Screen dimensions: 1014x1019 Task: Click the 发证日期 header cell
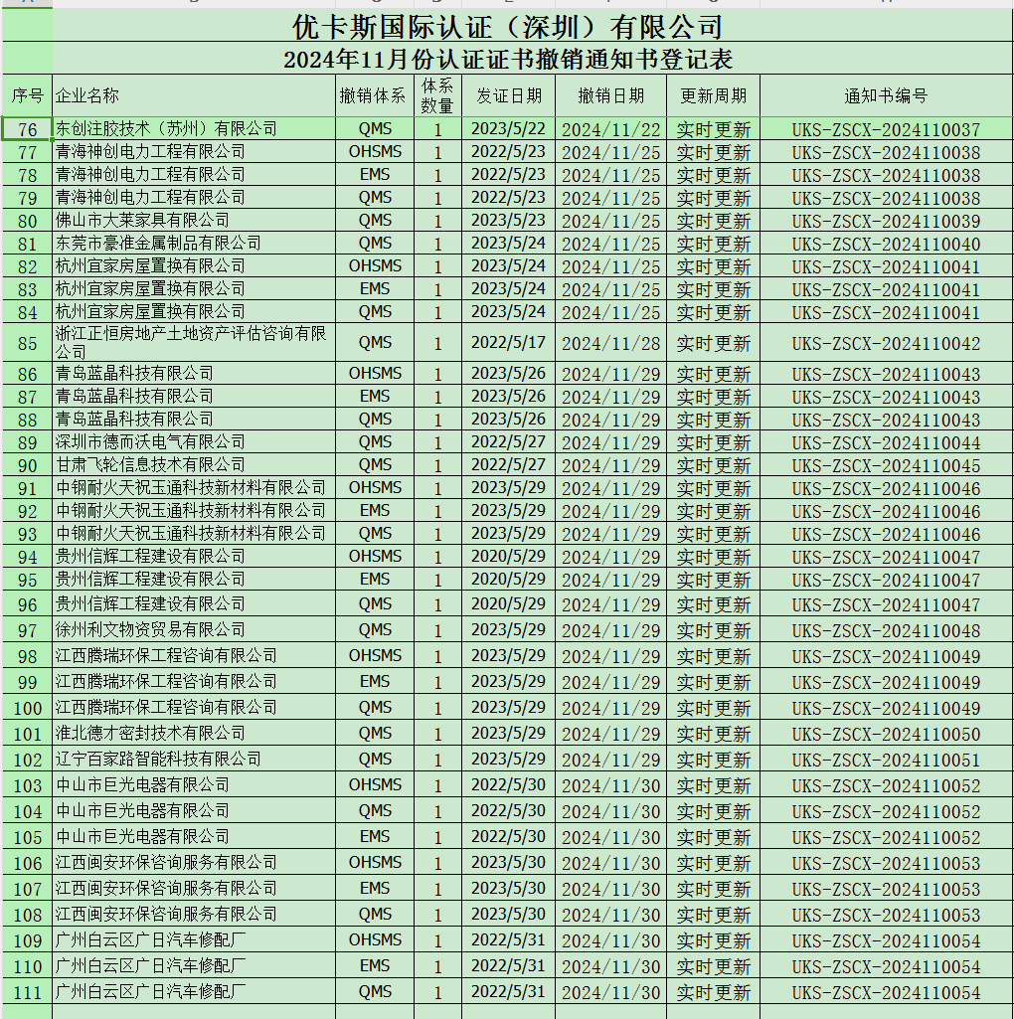(x=508, y=95)
